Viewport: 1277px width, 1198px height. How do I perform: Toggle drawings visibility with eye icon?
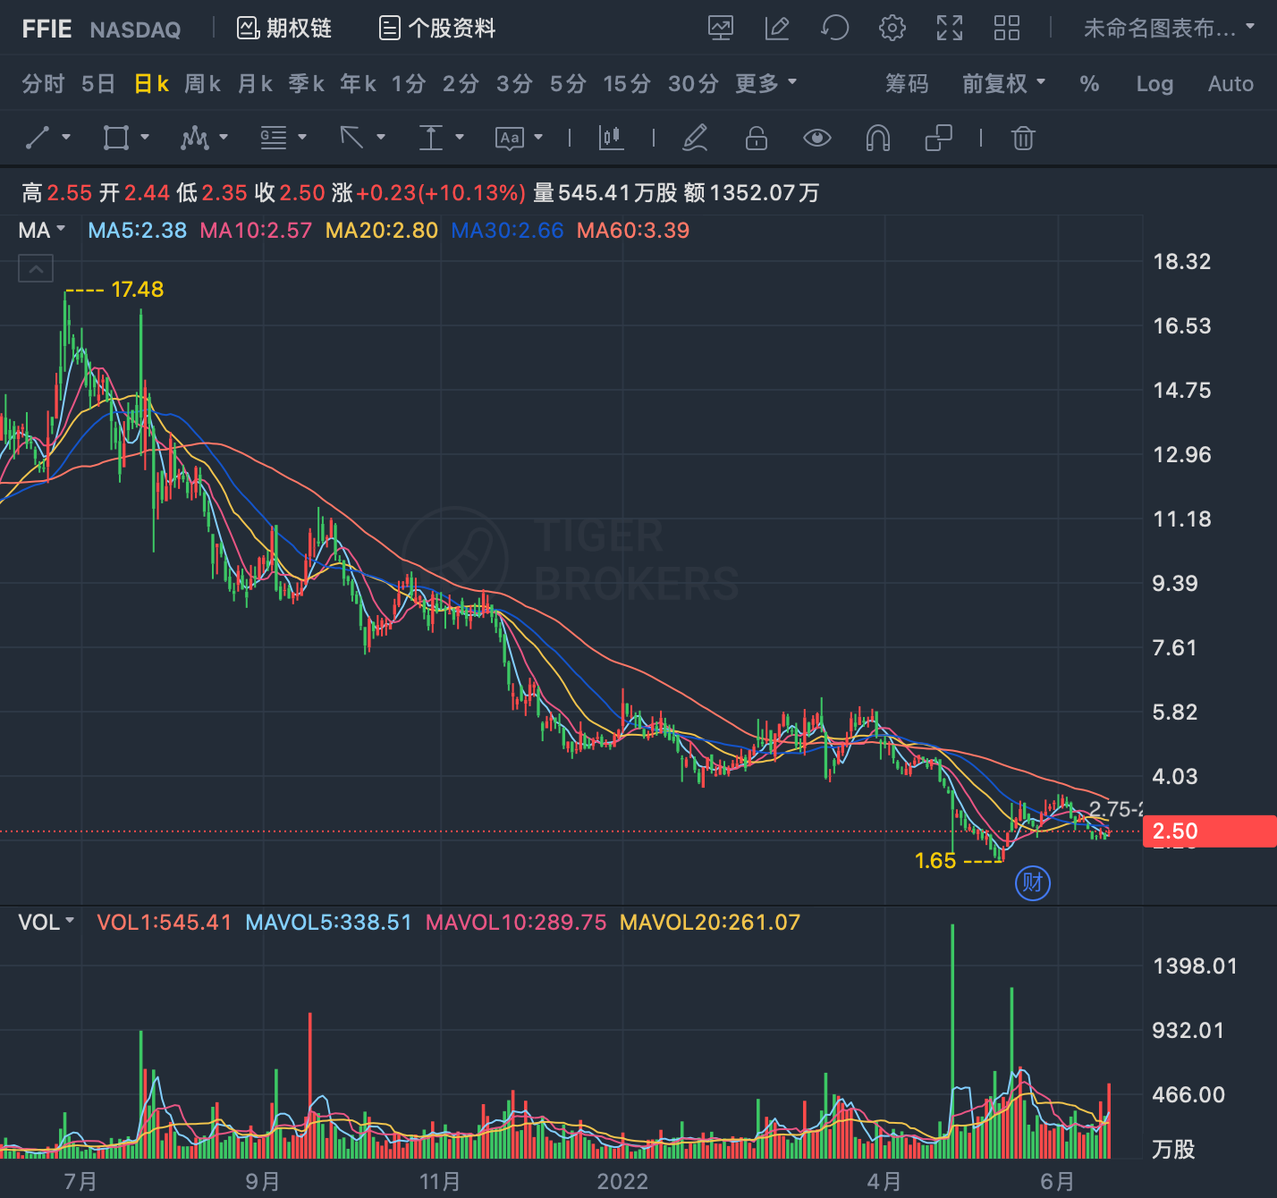816,138
